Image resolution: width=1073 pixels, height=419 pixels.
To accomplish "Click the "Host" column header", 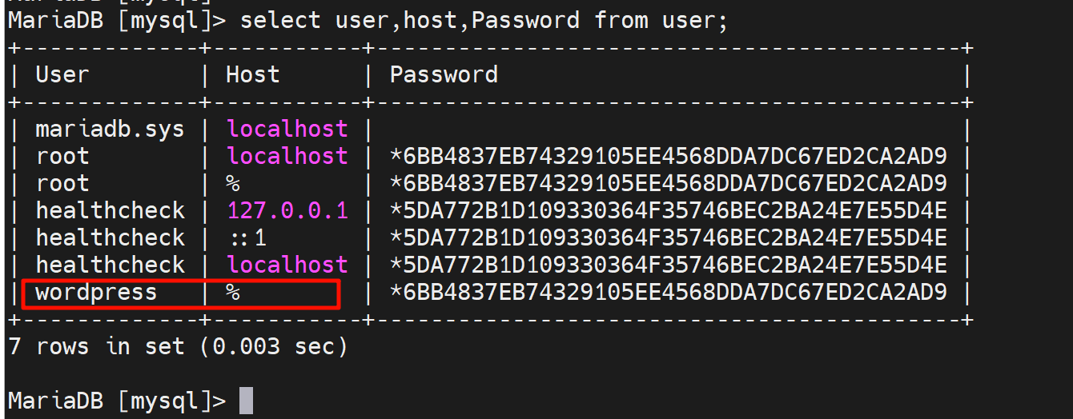I will pos(252,75).
